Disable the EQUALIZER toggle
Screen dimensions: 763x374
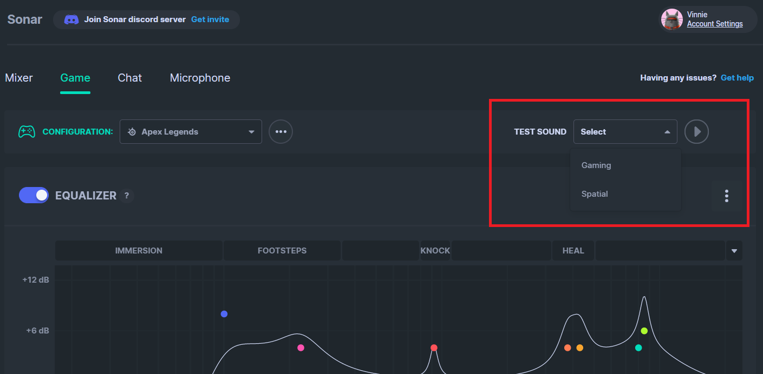34,195
